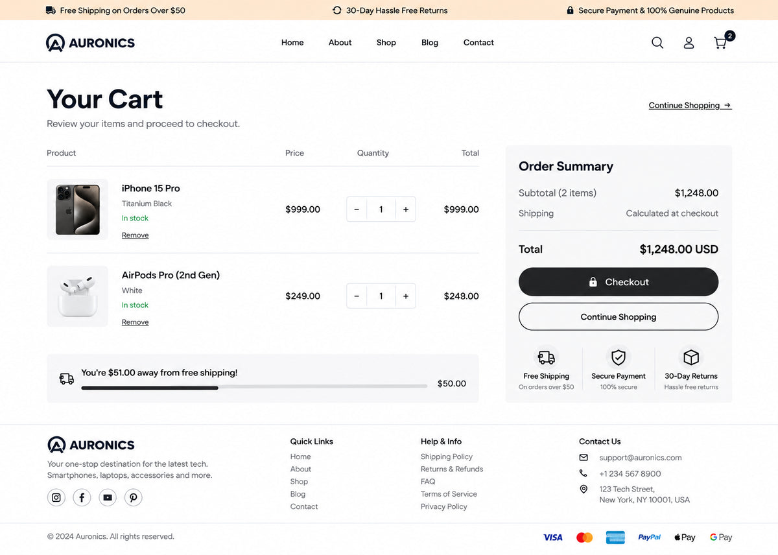Click phone number +1 234 567 8900
Viewport: 778px width, 555px height.
coord(630,473)
